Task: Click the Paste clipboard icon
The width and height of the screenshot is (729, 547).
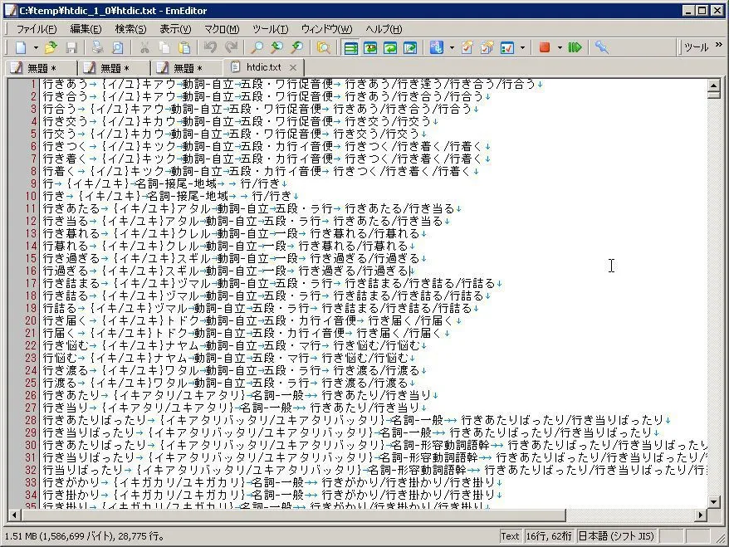Action: [184, 48]
